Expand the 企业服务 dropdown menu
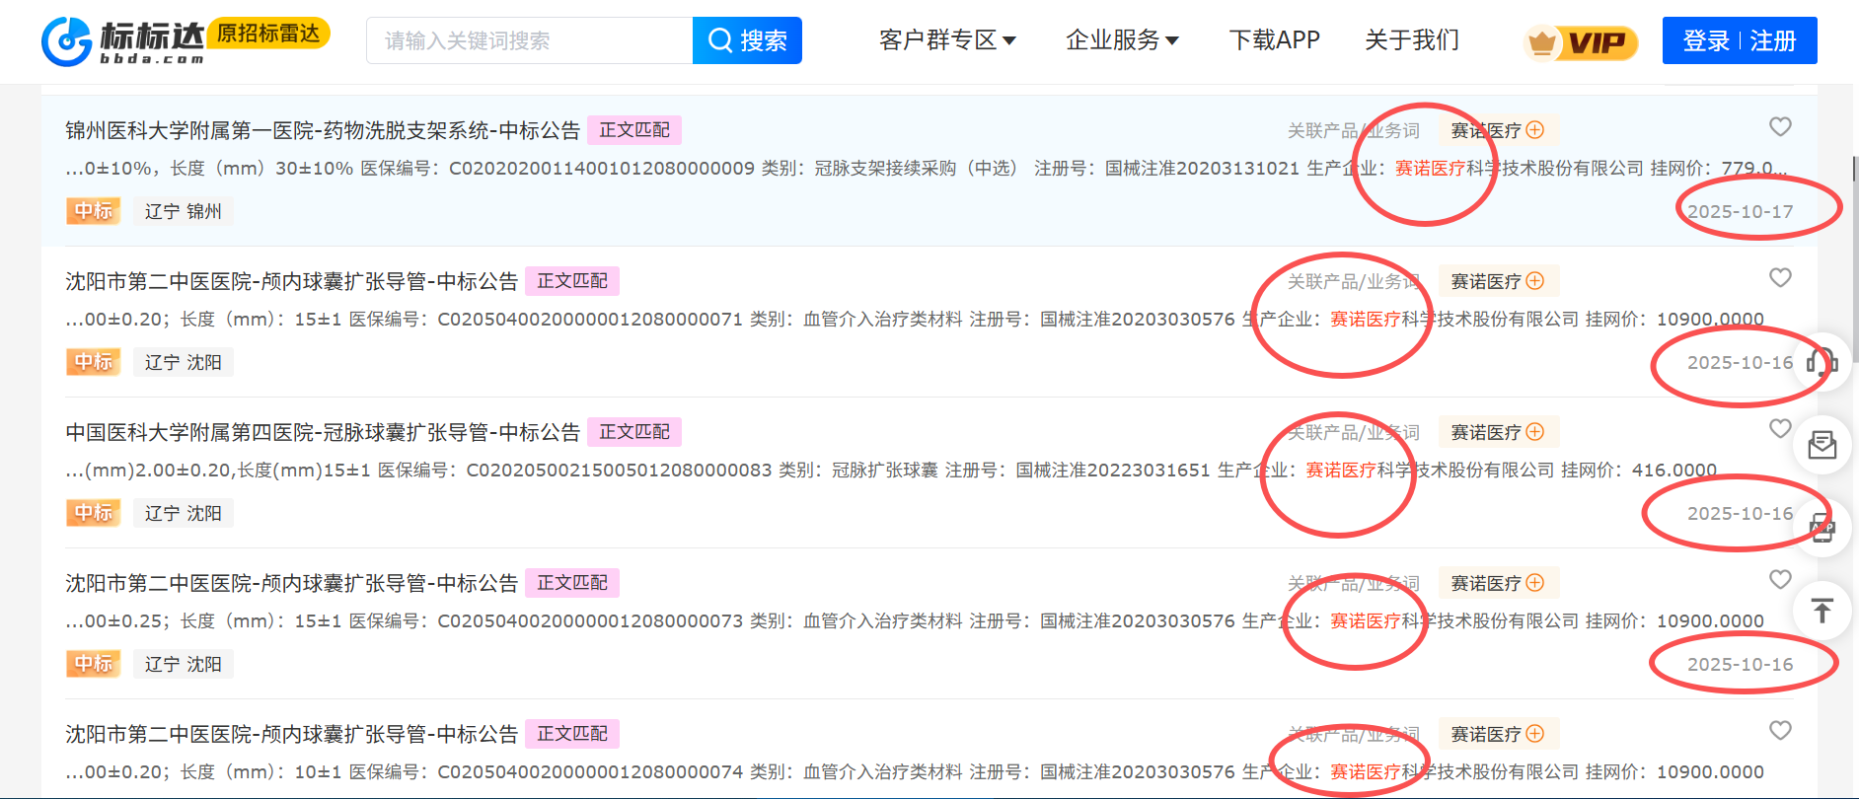Viewport: 1859px width, 799px height. (x=1122, y=40)
